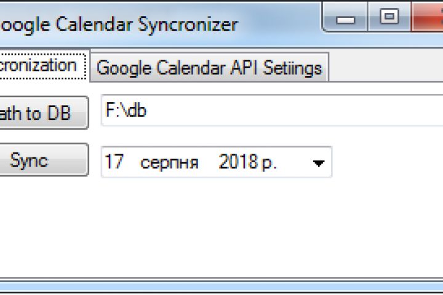This screenshot has height=295, width=443.
Task: Select the month серпня in date picker
Action: click(x=169, y=162)
